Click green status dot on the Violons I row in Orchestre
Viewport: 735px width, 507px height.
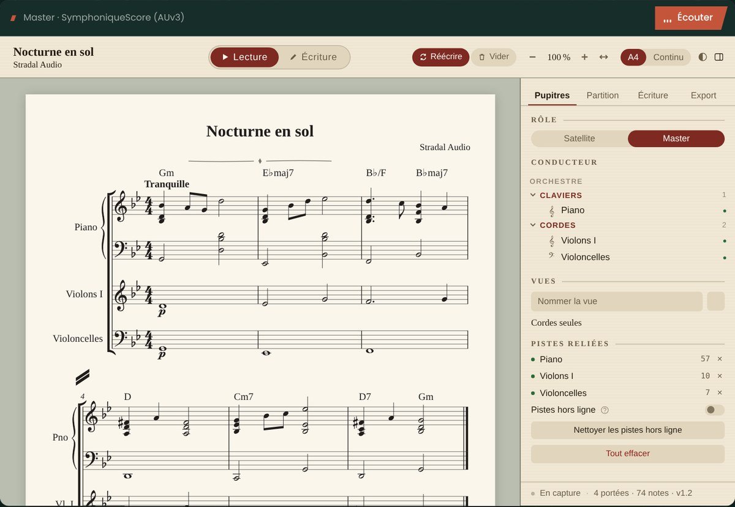pos(725,241)
